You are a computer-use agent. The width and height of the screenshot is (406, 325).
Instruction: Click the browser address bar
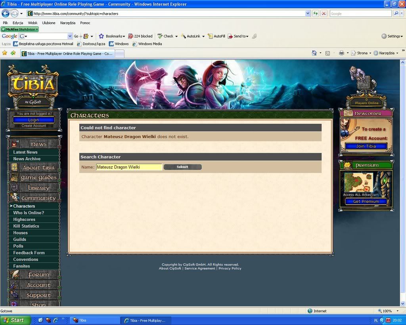coord(168,13)
